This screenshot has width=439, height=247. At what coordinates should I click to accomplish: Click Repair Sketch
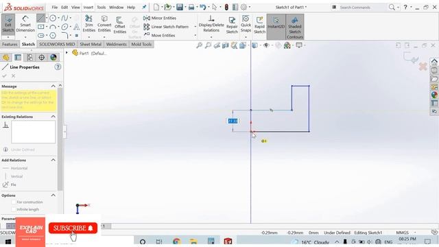232,25
